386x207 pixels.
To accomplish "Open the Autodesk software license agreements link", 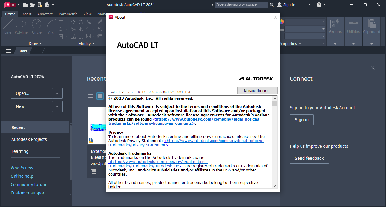I will click(207, 119).
